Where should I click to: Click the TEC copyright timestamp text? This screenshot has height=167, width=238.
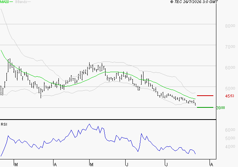194,2
